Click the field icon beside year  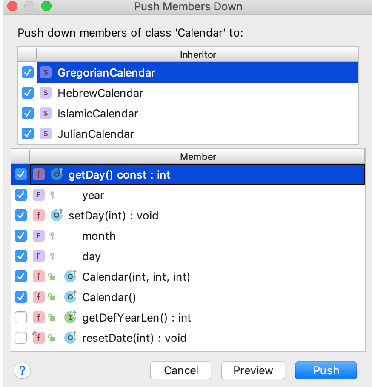(39, 195)
